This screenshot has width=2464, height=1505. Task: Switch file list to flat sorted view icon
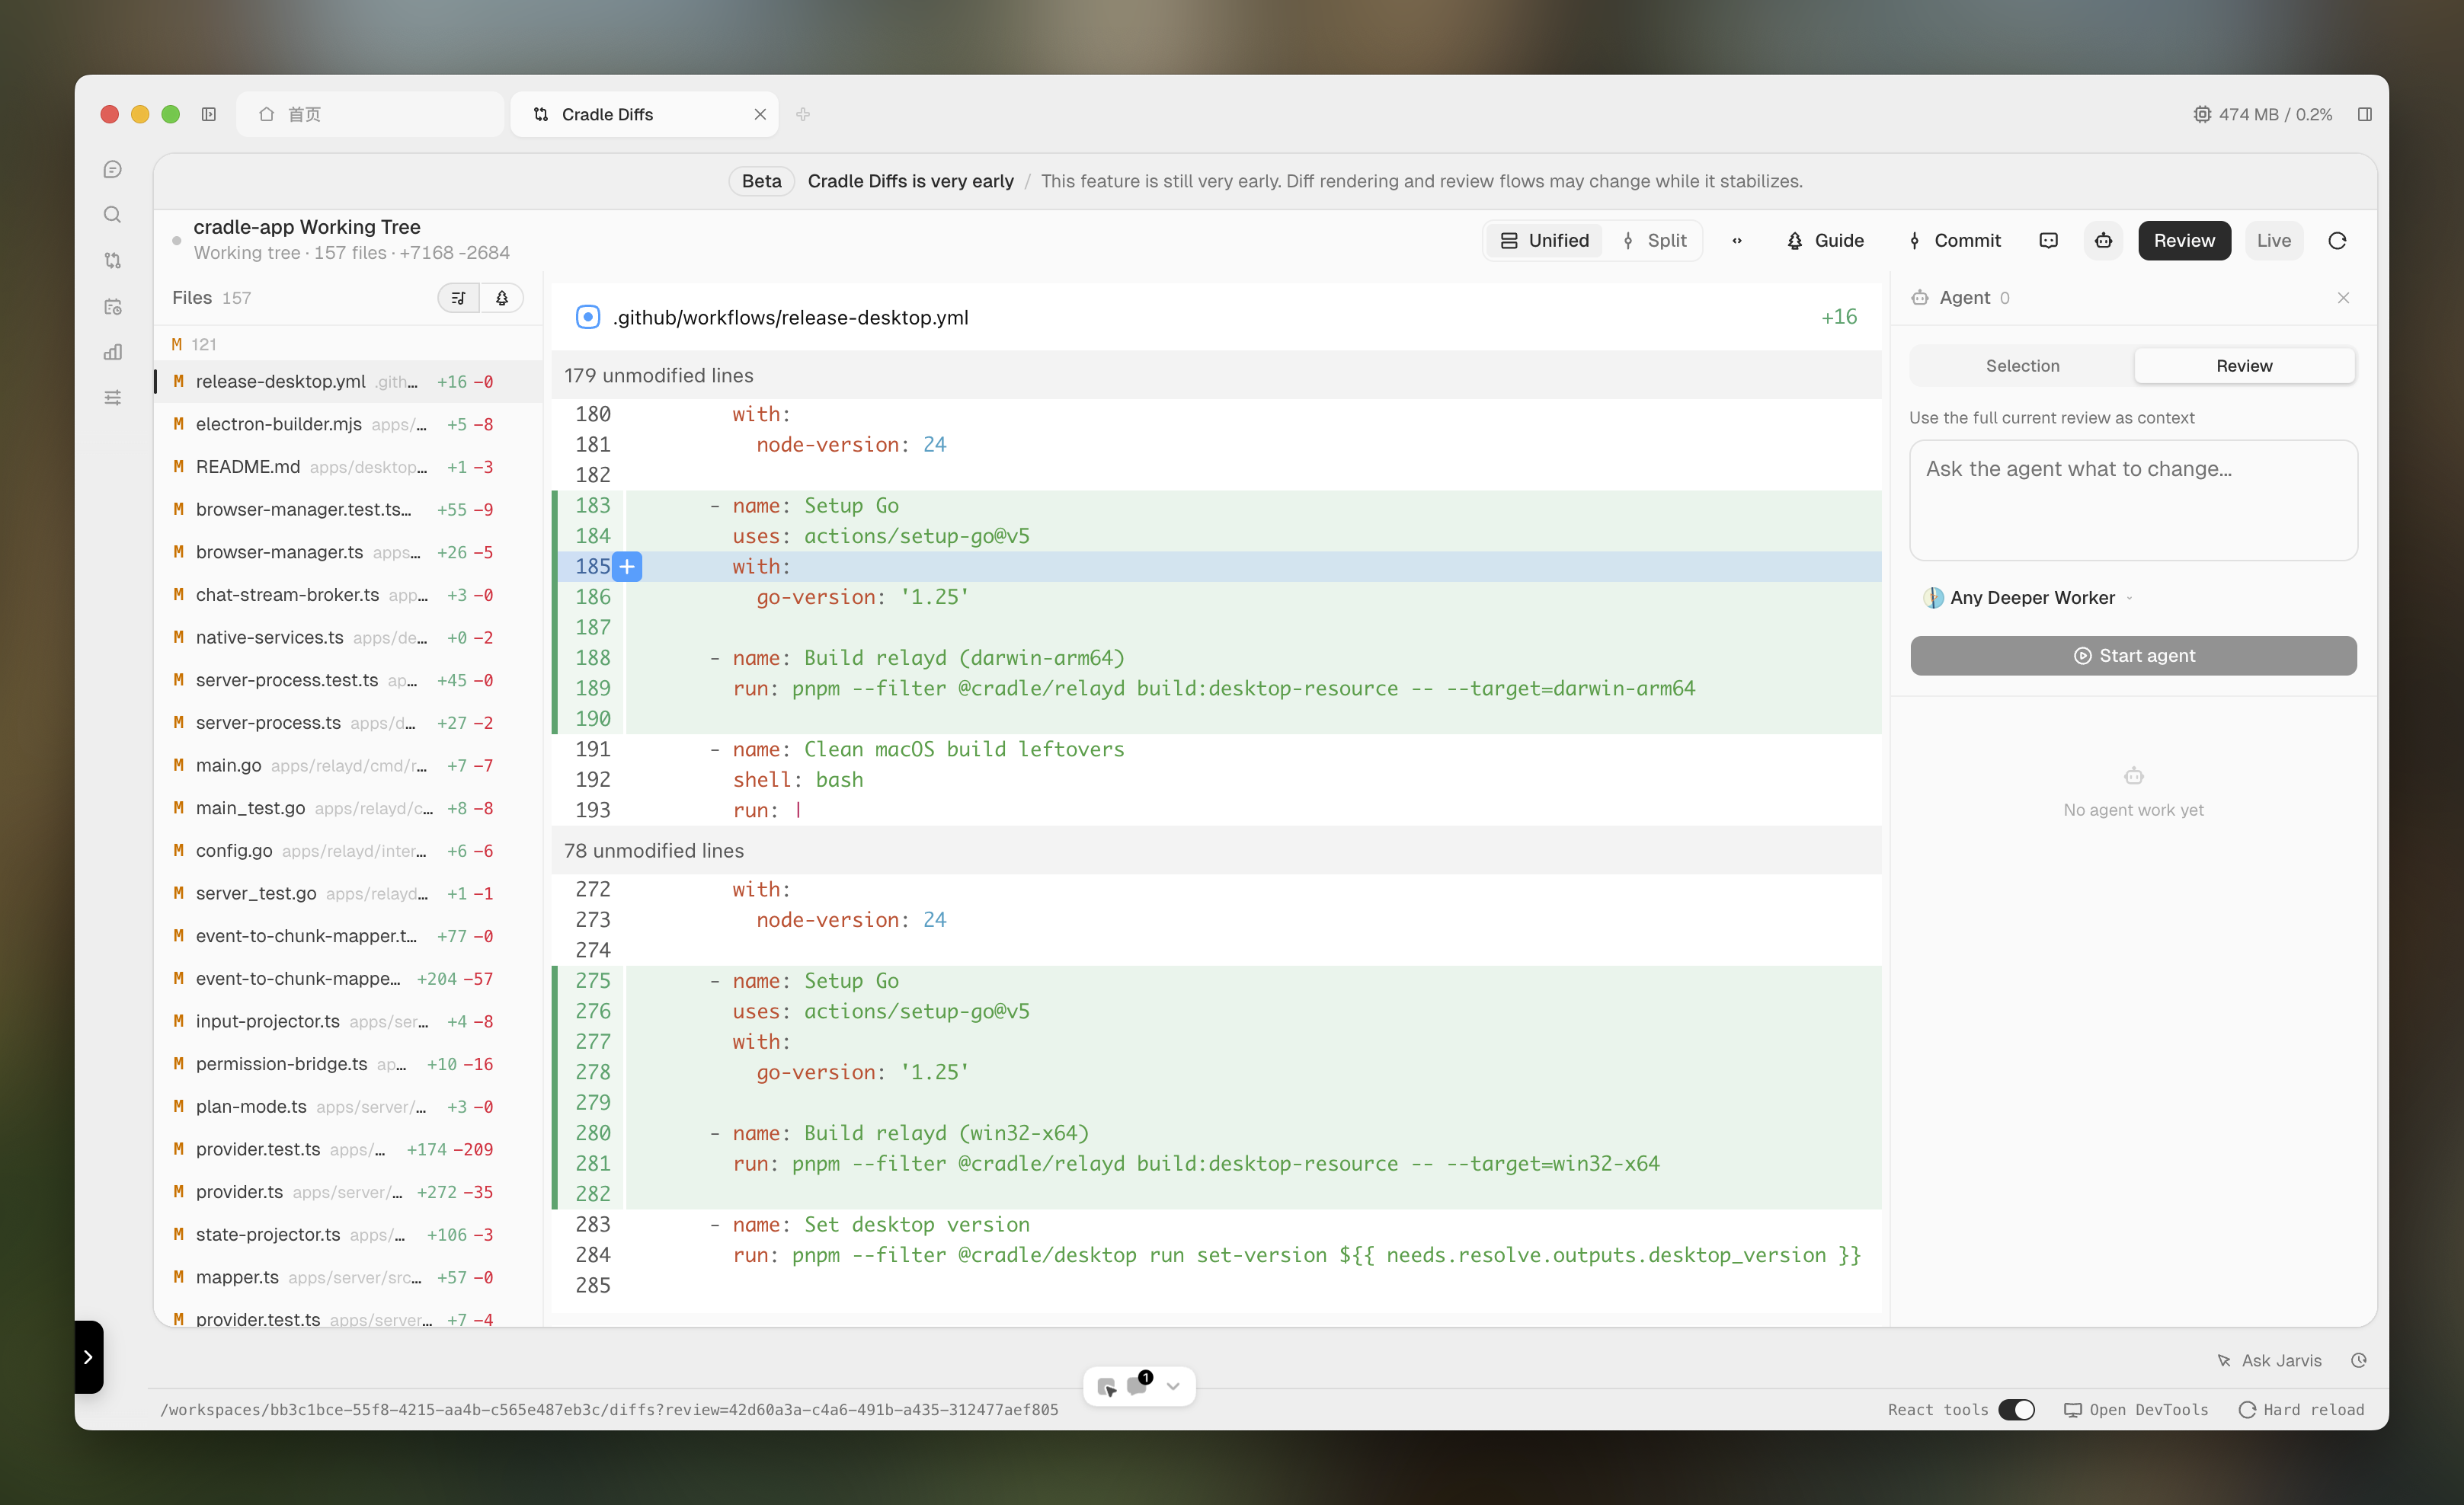(x=459, y=298)
